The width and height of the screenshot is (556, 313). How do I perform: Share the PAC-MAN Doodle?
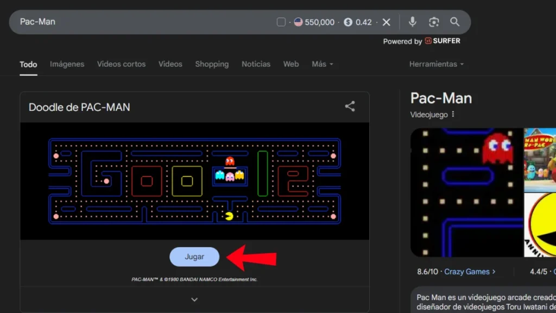click(x=350, y=106)
